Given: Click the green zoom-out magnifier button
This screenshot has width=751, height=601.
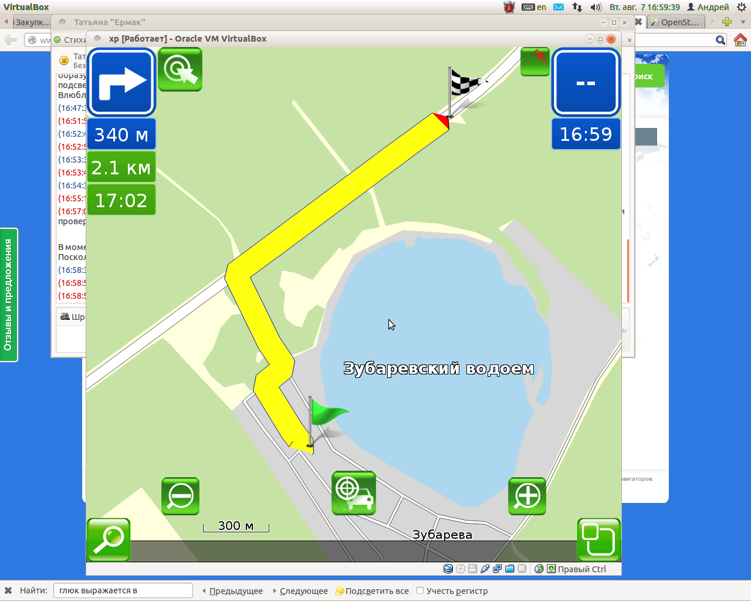Looking at the screenshot, I should pos(180,496).
